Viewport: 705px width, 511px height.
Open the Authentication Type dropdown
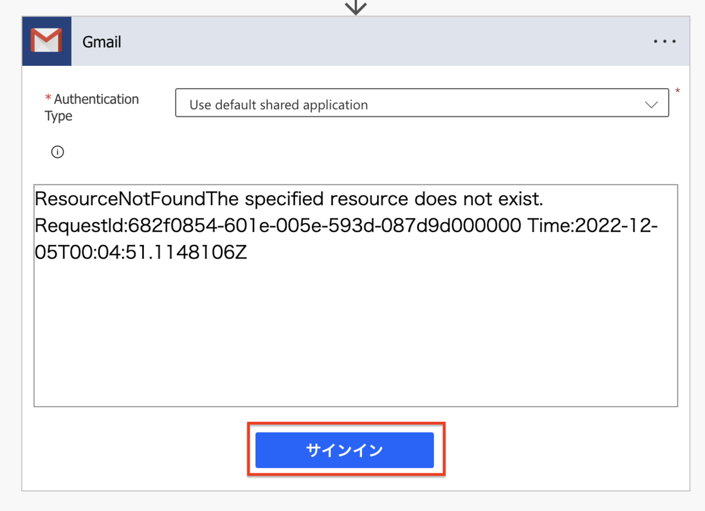click(422, 103)
